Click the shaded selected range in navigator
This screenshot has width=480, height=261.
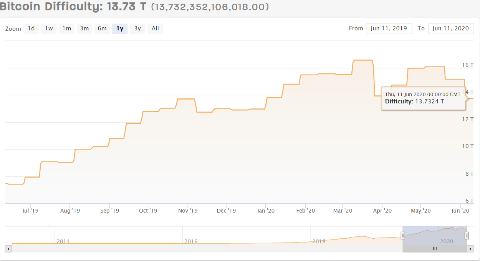[434, 235]
